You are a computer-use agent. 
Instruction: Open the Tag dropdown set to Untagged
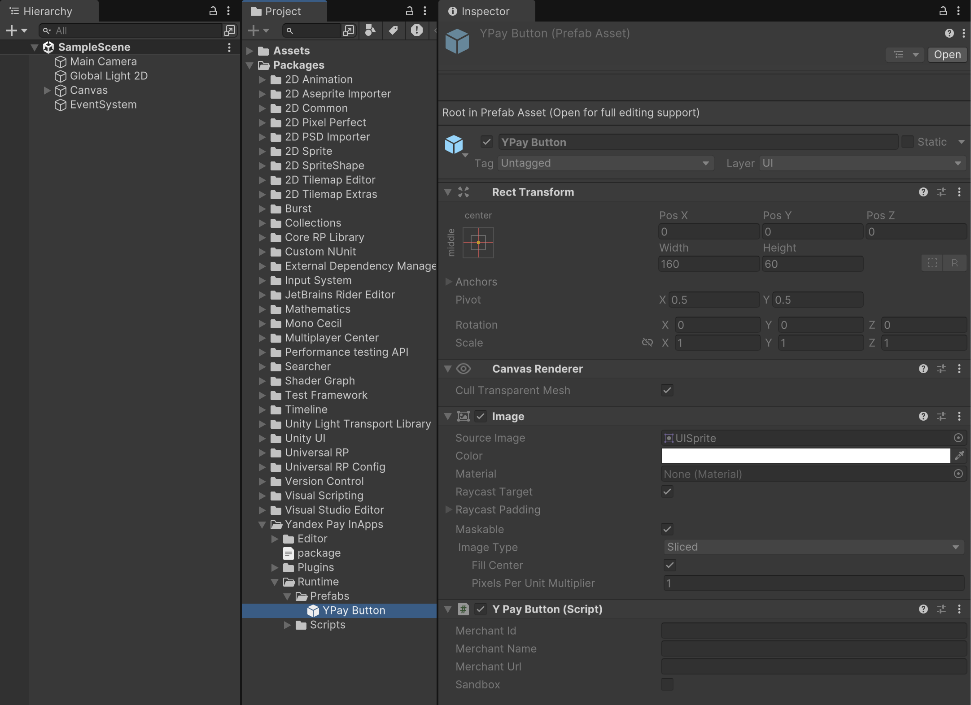click(x=605, y=163)
